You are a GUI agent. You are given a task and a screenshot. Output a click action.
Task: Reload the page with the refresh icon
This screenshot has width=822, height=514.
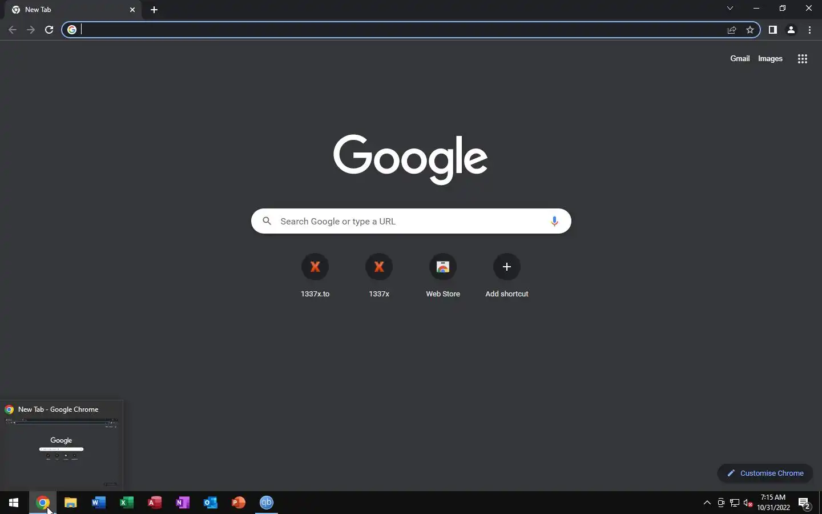coord(49,30)
